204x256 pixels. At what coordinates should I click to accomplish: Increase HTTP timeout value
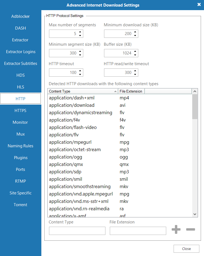80,71
